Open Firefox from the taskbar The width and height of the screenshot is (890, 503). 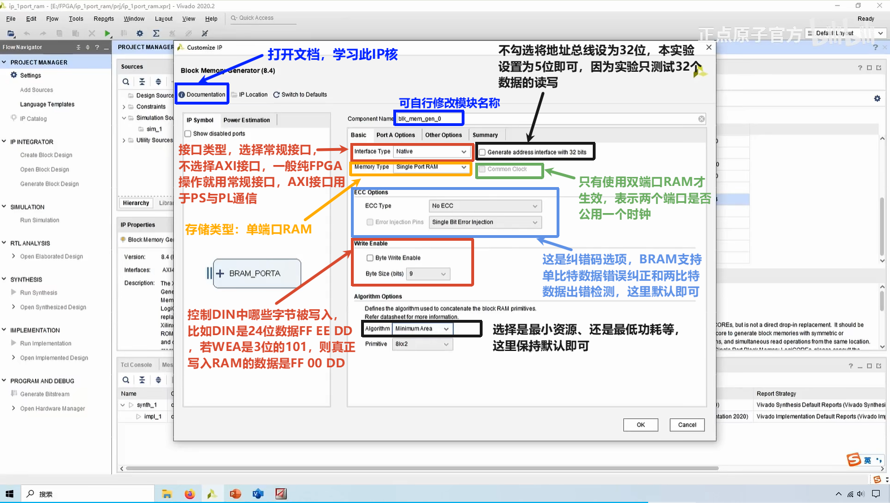(189, 494)
